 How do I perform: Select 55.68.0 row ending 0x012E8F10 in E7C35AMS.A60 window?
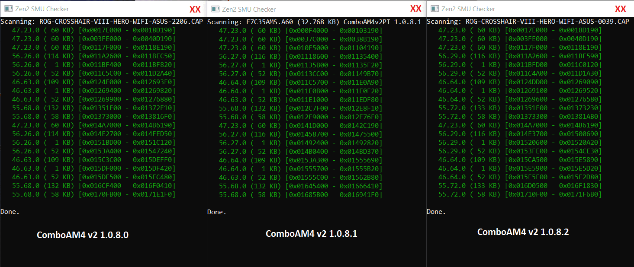pos(301,108)
